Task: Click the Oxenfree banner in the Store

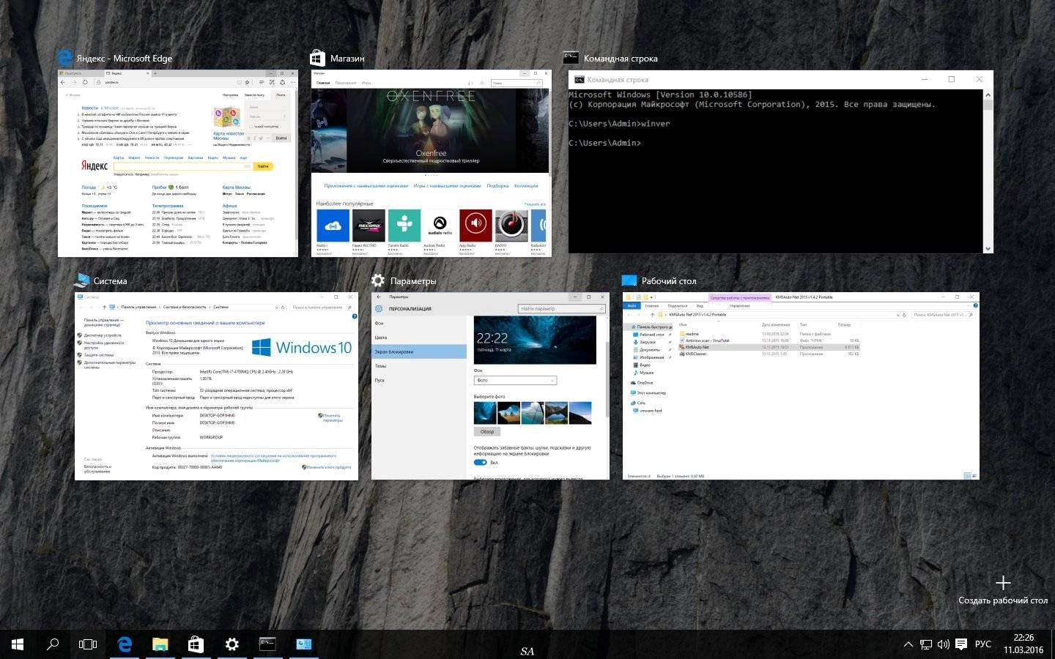Action: coord(431,130)
